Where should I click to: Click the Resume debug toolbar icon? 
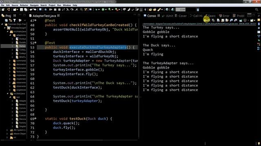click(51, 10)
